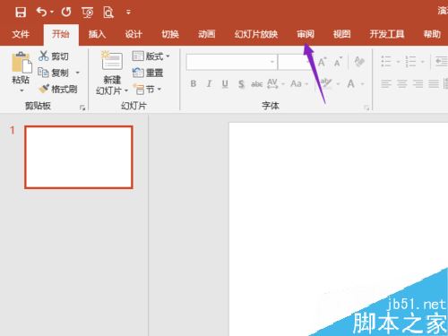Viewport: 448px width, 336px height.
Task: Click the 复制 copy button
Action: click(x=54, y=73)
